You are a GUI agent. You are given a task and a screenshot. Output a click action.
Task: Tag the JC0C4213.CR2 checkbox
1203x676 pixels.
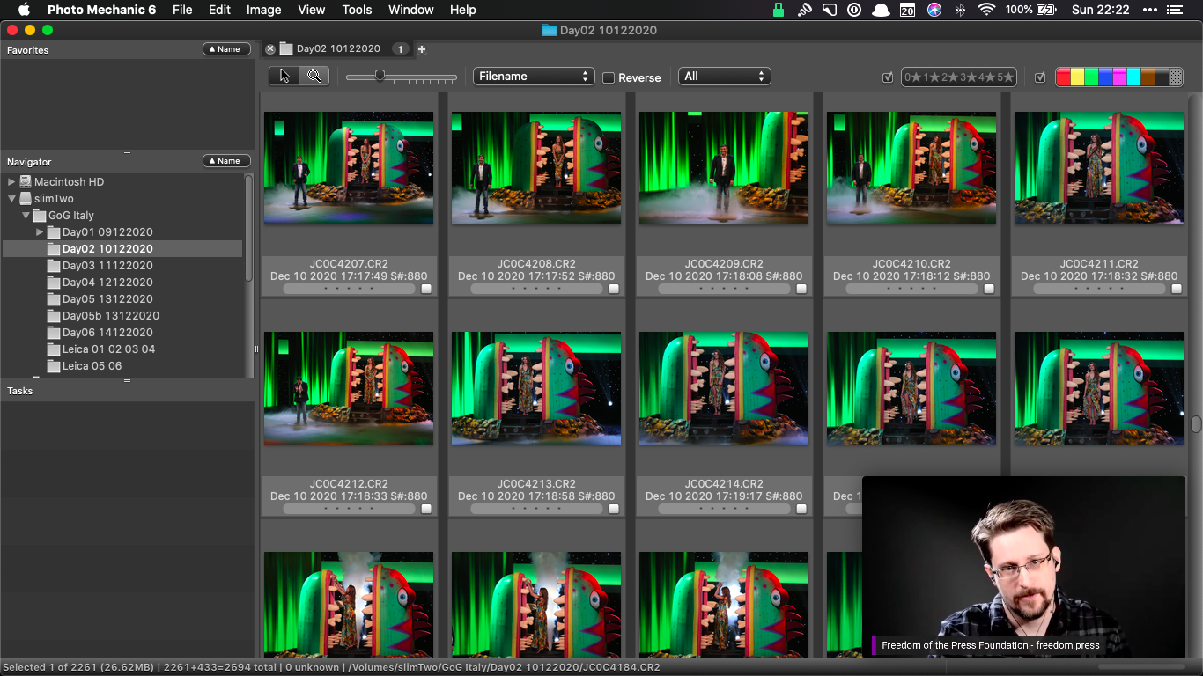pyautogui.click(x=614, y=508)
